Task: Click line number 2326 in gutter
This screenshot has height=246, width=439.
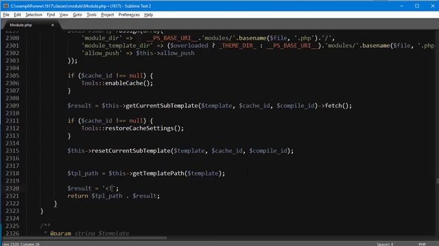Action: pyautogui.click(x=12, y=234)
